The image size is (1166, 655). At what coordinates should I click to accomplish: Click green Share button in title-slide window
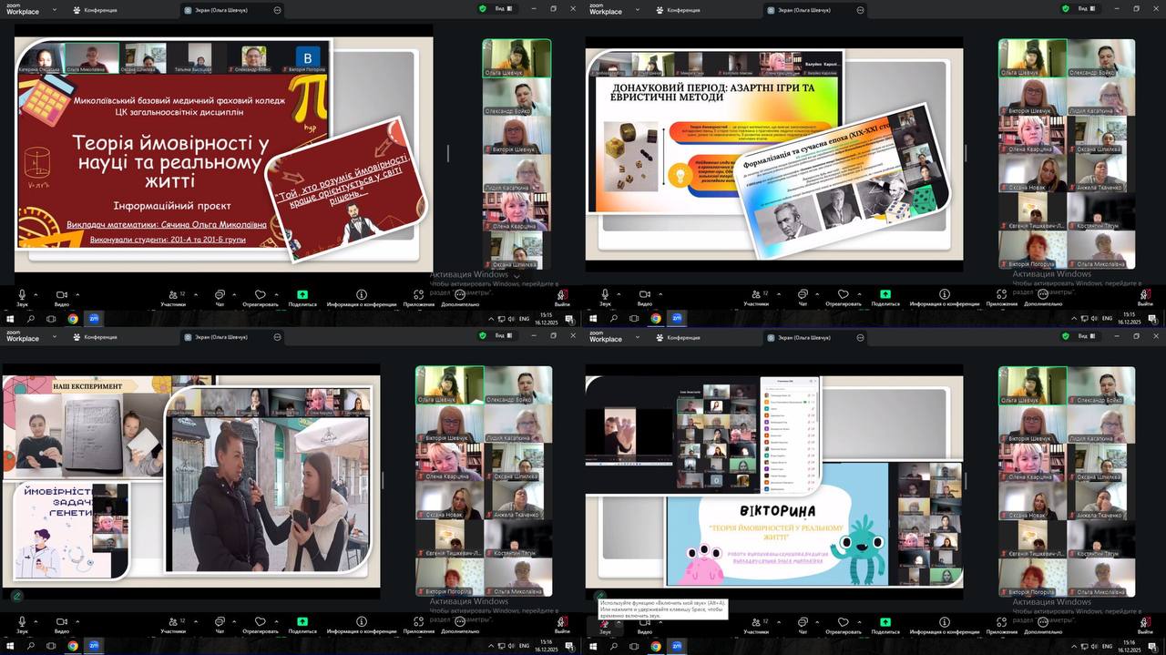pyautogui.click(x=302, y=295)
